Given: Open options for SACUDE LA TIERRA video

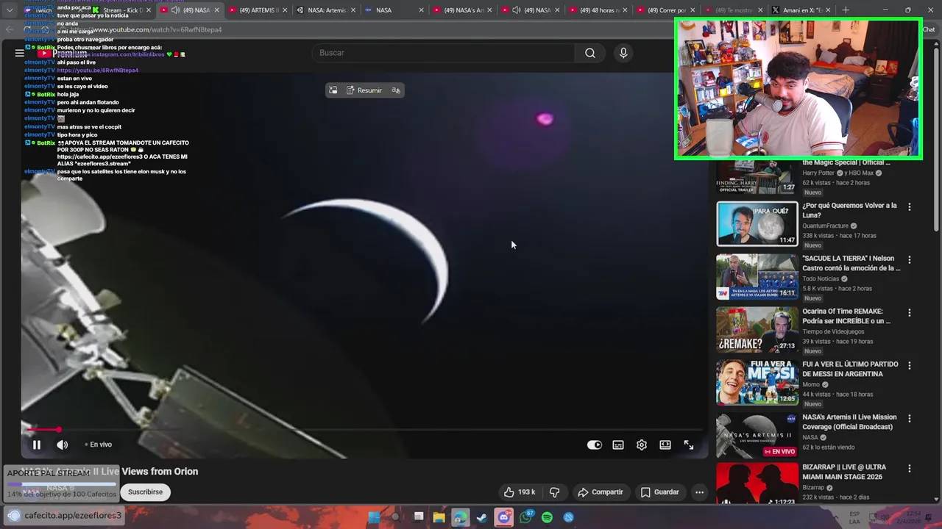Looking at the screenshot, I should 909,260.
